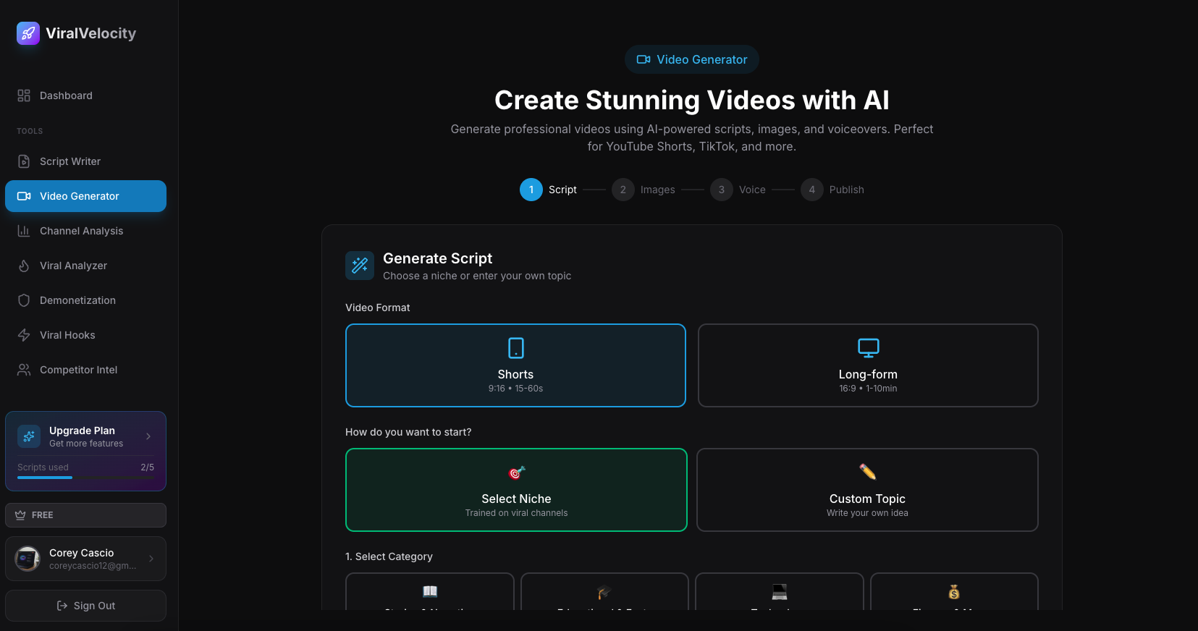The image size is (1198, 631).
Task: Click the Upgrade Plan card title
Action: (82, 431)
